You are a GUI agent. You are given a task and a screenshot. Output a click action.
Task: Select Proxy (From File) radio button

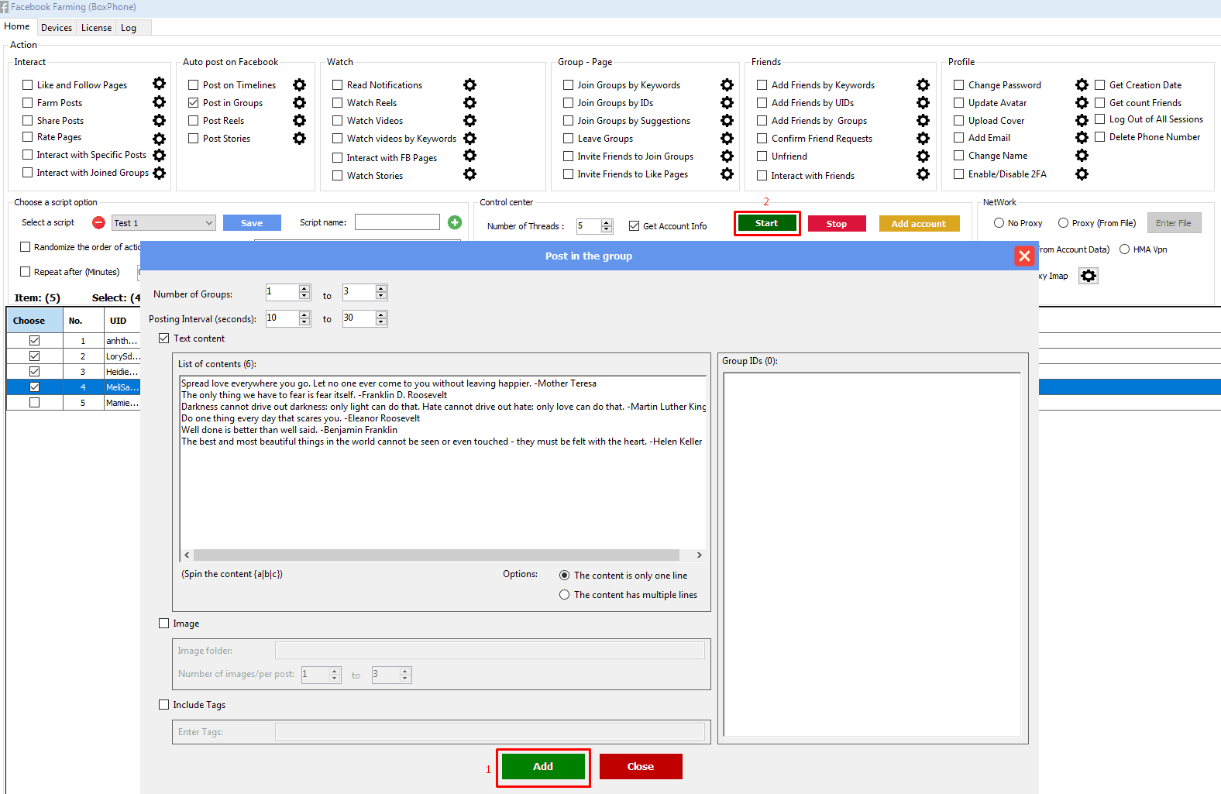[1063, 222]
